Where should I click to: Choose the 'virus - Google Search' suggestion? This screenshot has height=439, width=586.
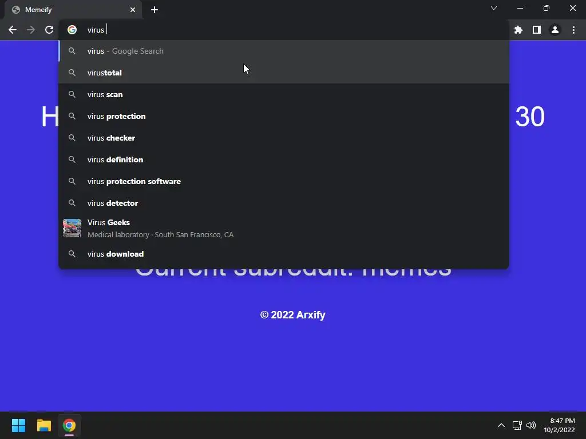pos(284,51)
